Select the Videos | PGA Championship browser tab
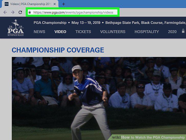The height and width of the screenshot is (140, 186). pos(30,4)
